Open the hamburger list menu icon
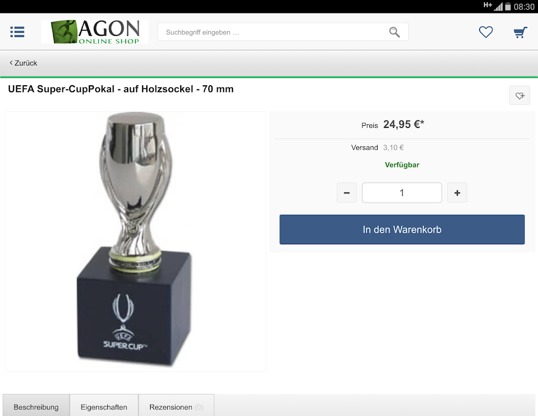 click(x=17, y=32)
